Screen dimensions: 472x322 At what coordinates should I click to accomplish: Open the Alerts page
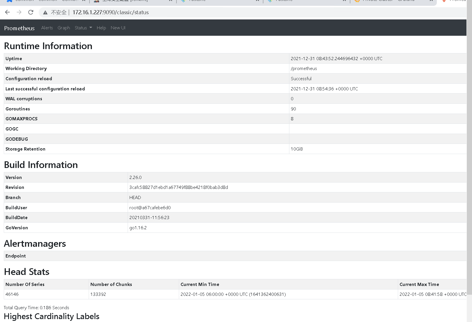pyautogui.click(x=47, y=28)
